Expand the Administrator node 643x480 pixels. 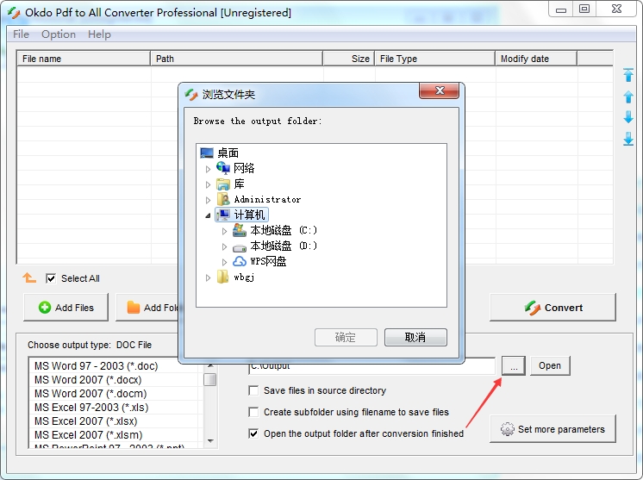click(x=208, y=200)
